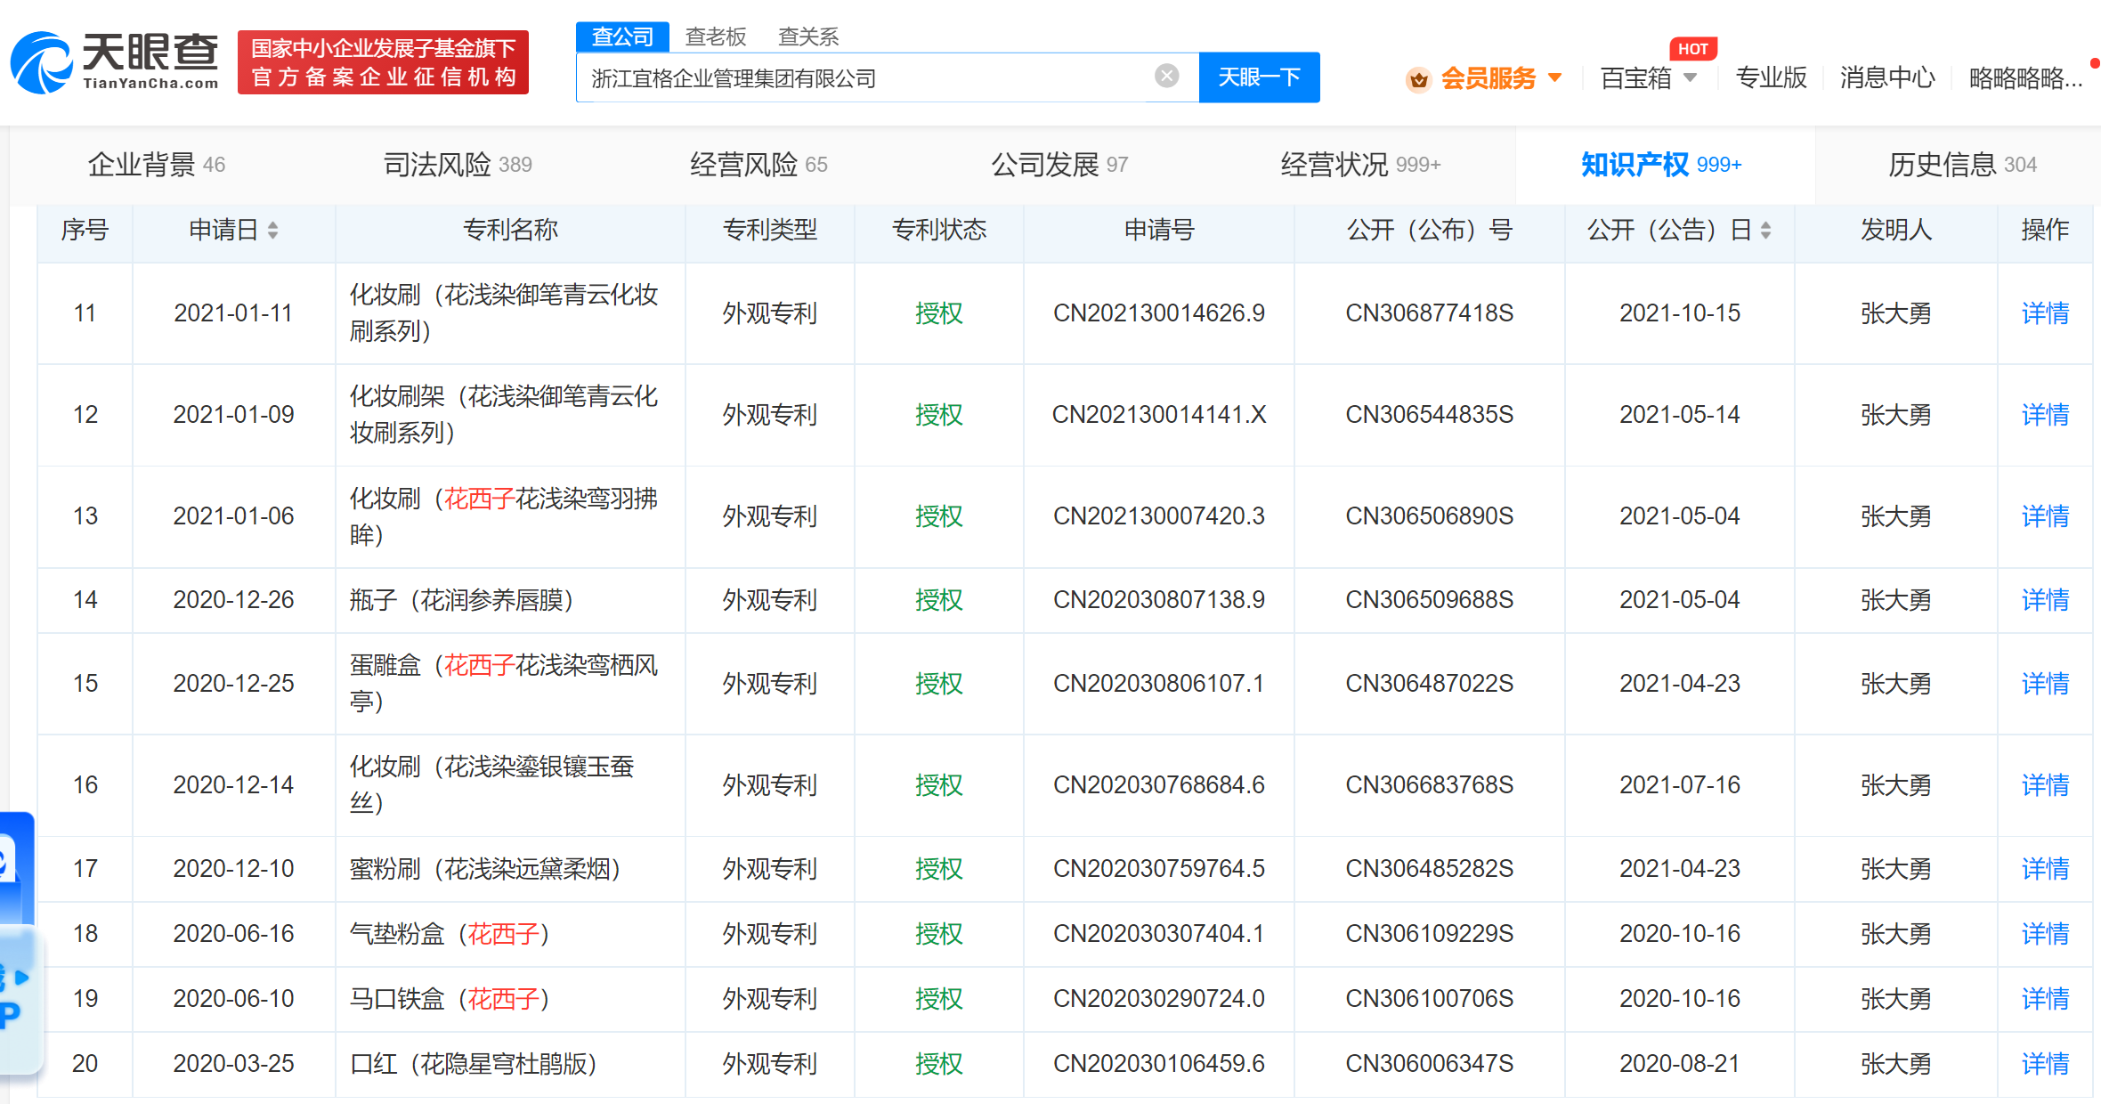Open 详情 for patent row 20
This screenshot has height=1104, width=2101.
2045,1064
